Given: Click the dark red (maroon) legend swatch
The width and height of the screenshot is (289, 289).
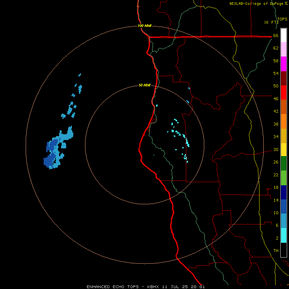Looking at the screenshot, I should [x=284, y=78].
